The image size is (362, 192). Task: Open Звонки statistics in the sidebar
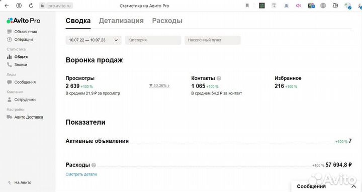21,65
